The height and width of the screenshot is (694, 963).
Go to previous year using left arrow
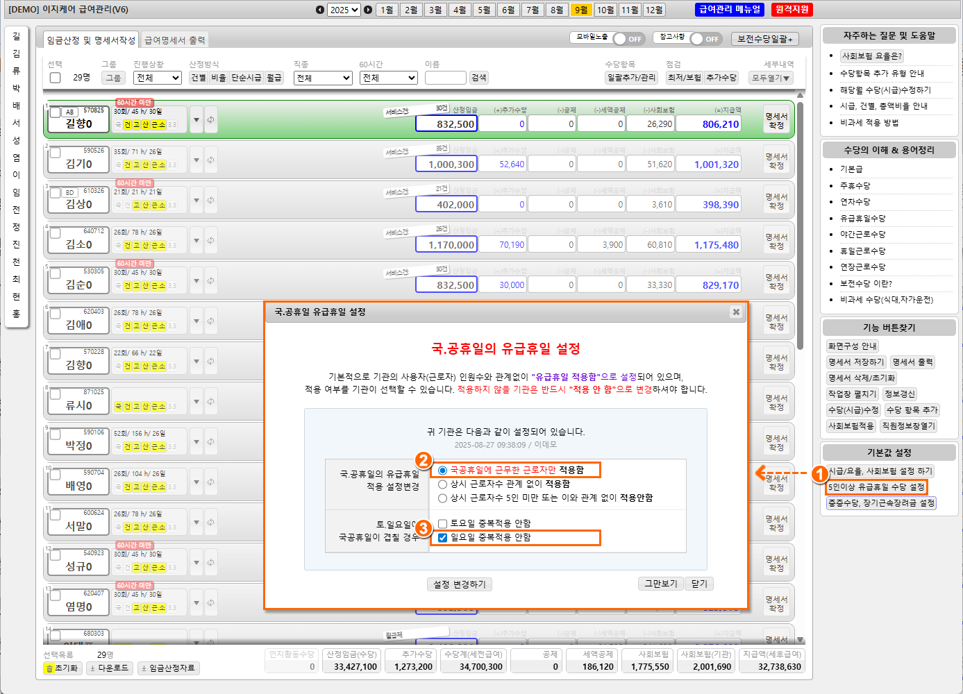coord(319,10)
